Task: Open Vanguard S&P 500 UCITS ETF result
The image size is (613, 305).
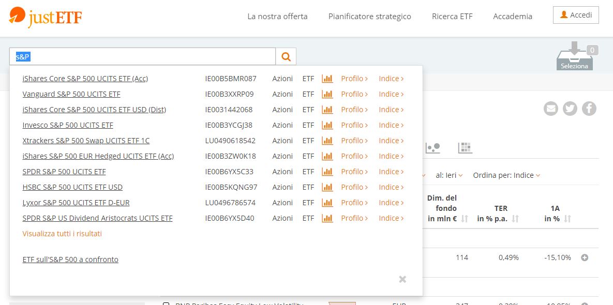Action: pos(71,94)
